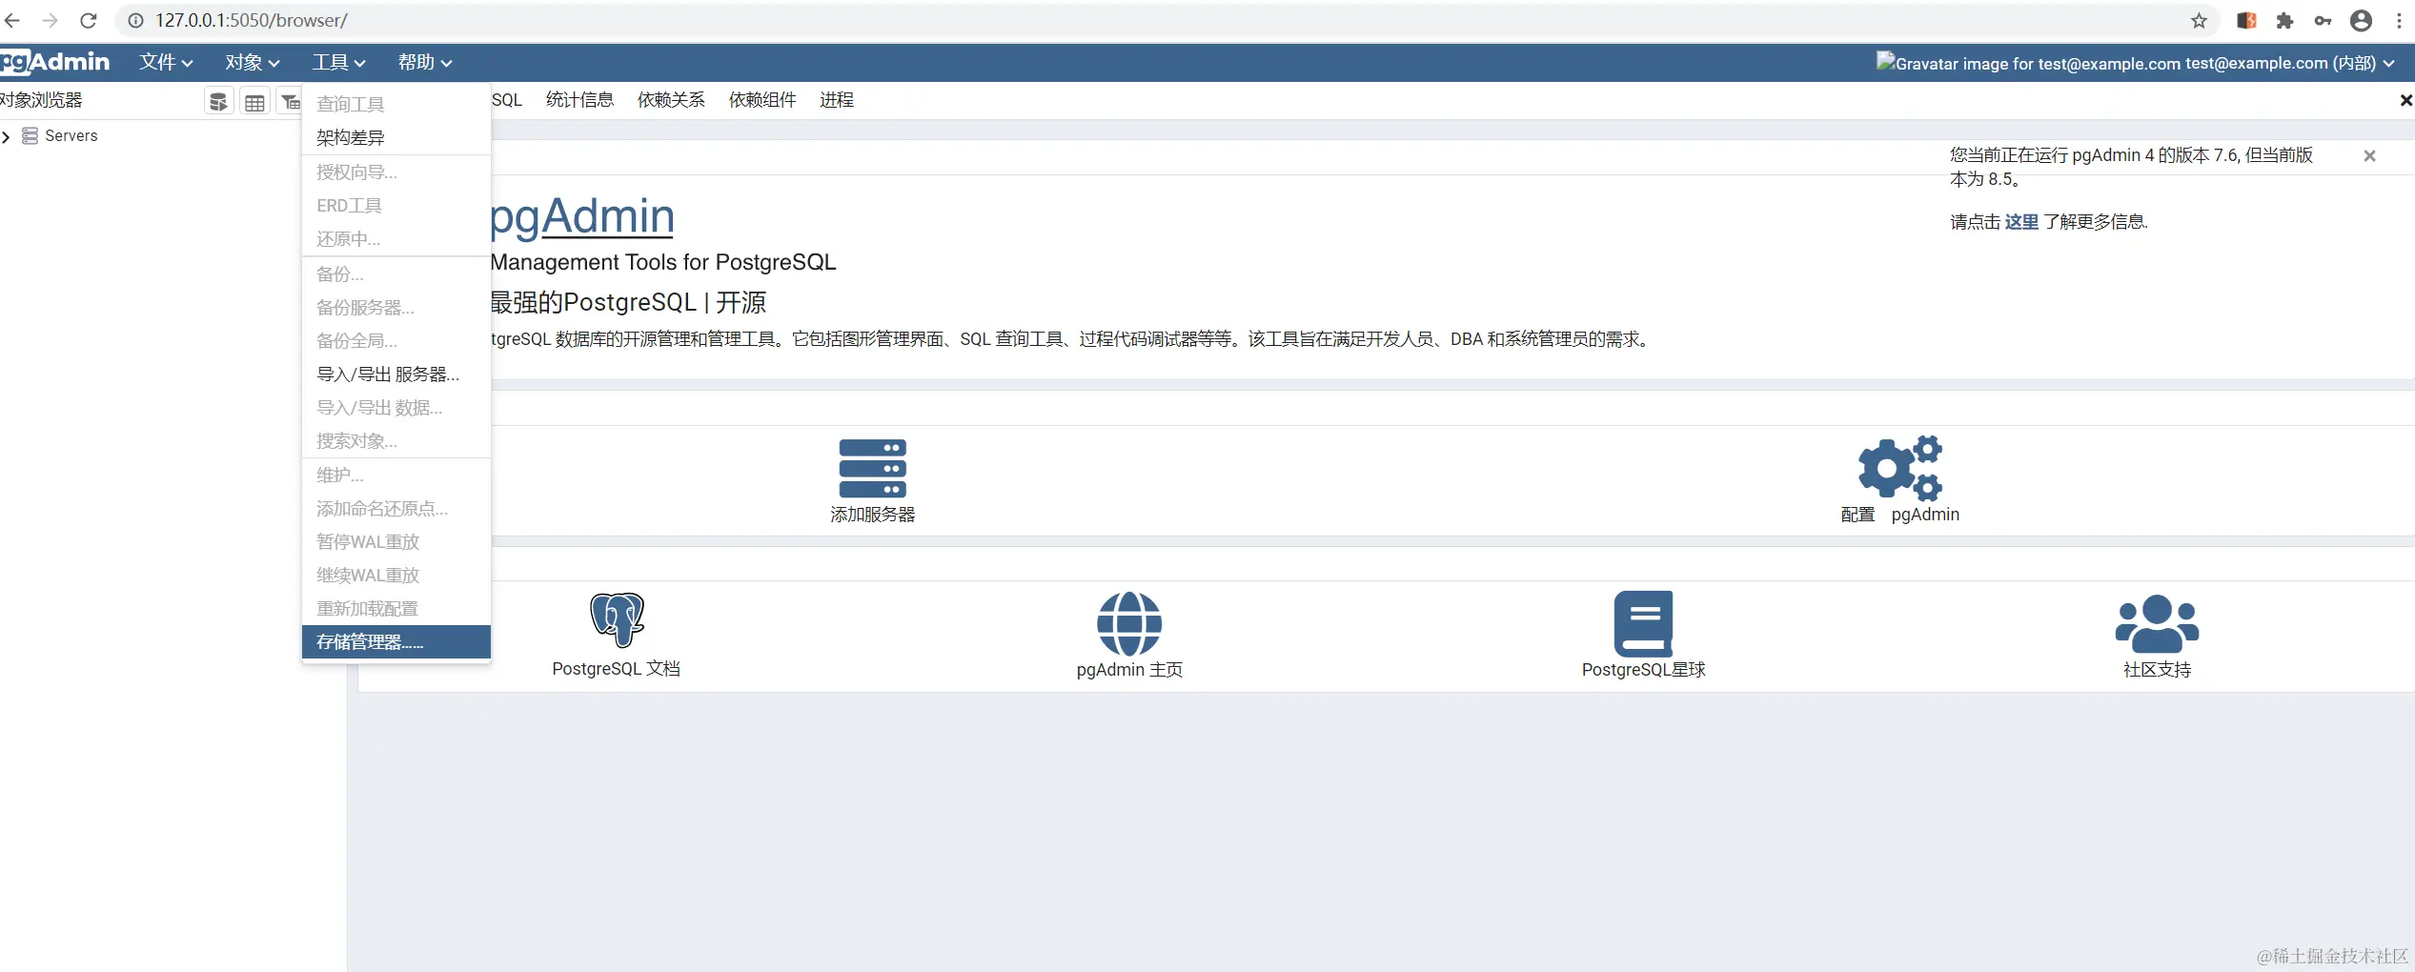This screenshot has height=972, width=2415.
Task: Click 搜索对象... menu entry
Action: 396,441
